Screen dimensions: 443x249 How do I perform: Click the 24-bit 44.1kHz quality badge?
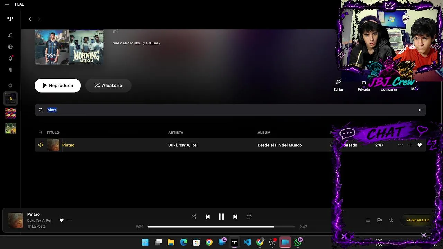(x=417, y=220)
